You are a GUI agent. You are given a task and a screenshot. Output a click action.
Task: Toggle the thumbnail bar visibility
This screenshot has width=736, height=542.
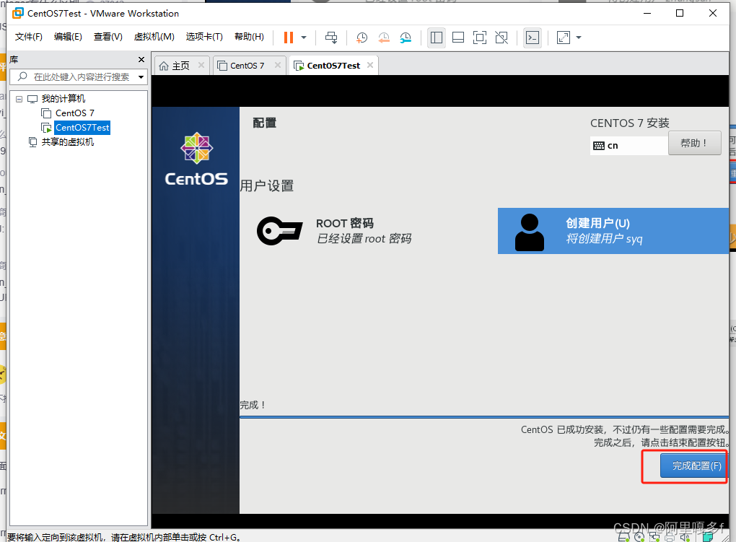click(x=458, y=37)
